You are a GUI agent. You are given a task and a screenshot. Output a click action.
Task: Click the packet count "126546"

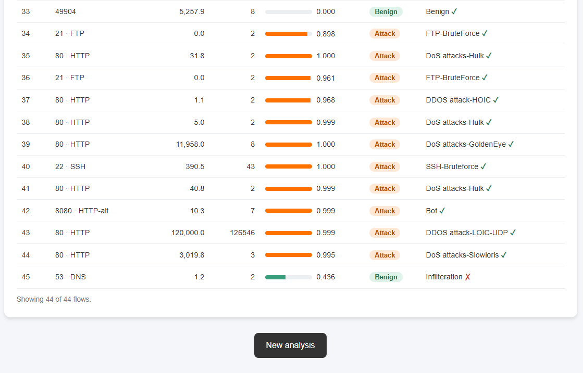242,233
